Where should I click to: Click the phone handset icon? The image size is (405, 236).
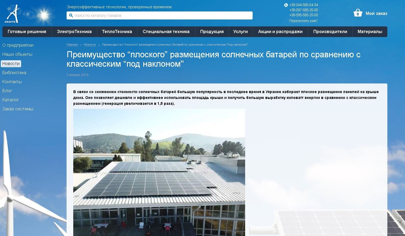pos(286,5)
